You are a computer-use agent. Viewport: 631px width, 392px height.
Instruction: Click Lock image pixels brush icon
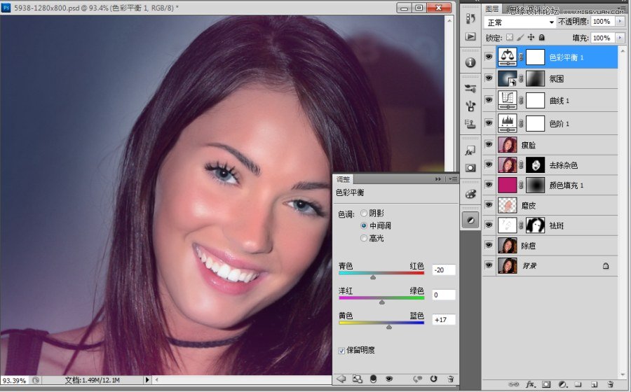pyautogui.click(x=520, y=37)
